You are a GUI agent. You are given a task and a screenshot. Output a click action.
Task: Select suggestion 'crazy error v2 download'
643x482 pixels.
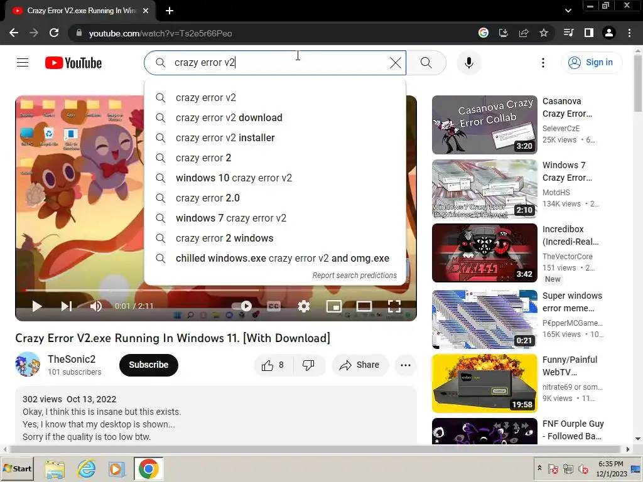[x=275, y=117]
